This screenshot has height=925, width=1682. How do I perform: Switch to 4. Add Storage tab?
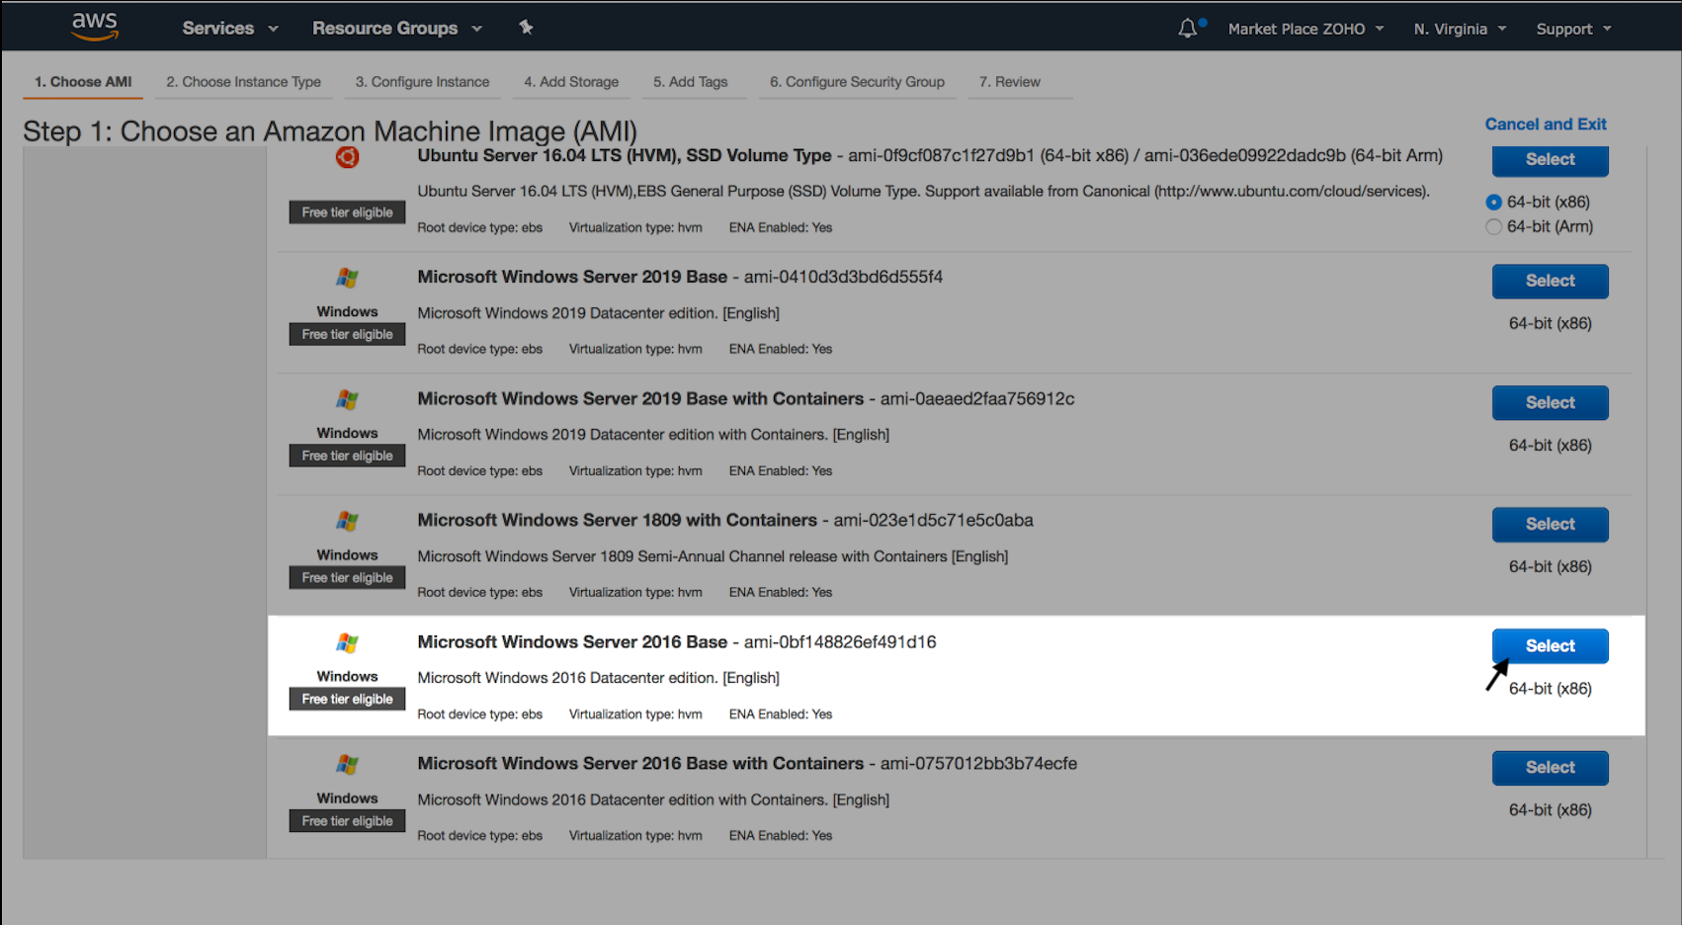571,82
